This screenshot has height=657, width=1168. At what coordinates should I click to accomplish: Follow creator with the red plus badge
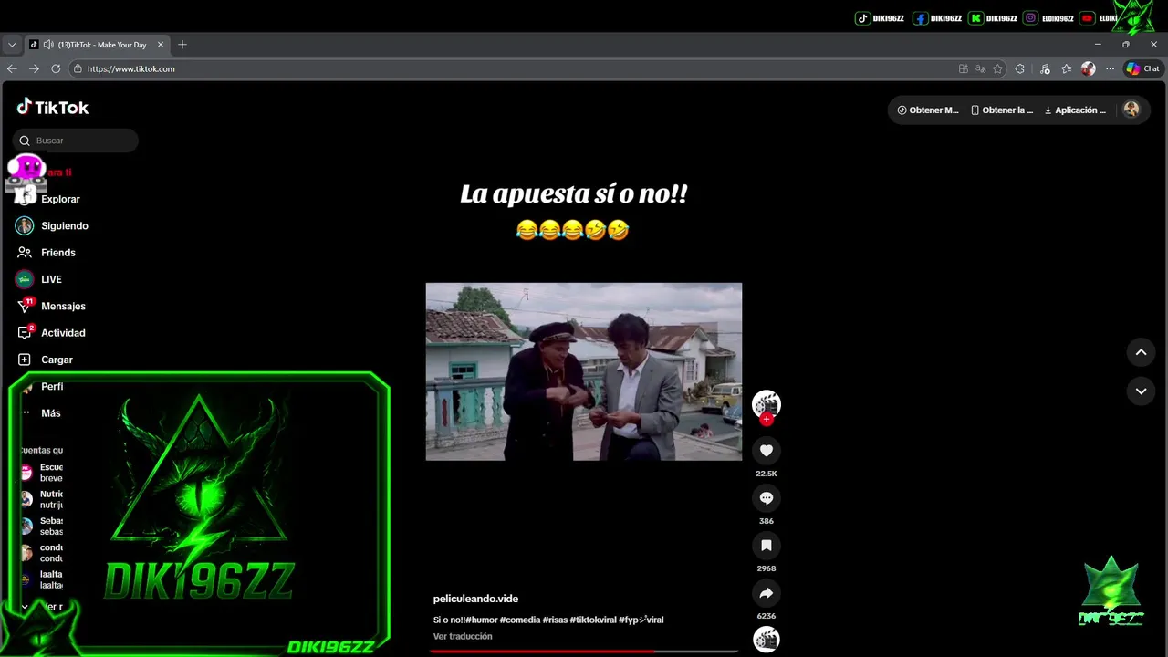(x=766, y=420)
